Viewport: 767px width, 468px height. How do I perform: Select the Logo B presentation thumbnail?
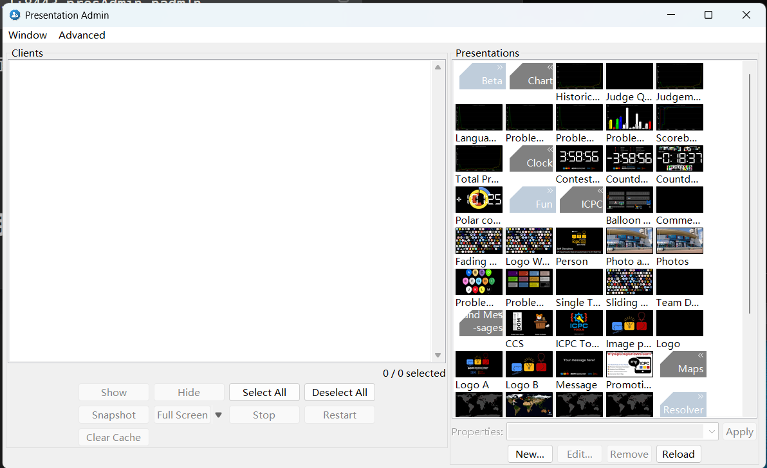529,364
